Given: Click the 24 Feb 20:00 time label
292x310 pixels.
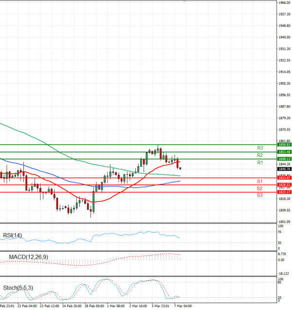Looking at the screenshot, I should pyautogui.click(x=72, y=306).
